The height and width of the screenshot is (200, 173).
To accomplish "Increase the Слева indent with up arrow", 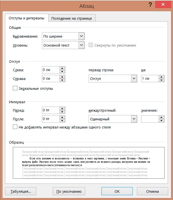I will [x=62, y=68].
